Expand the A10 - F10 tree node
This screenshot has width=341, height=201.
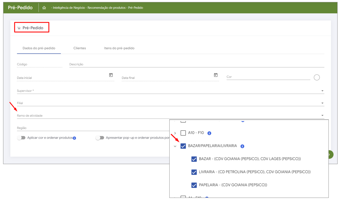click(175, 133)
